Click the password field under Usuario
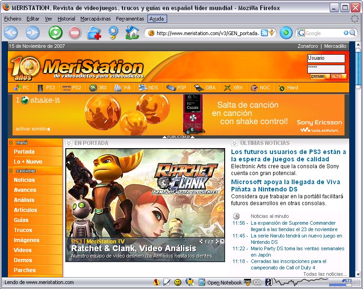The height and width of the screenshot is (289, 363). 326,69
